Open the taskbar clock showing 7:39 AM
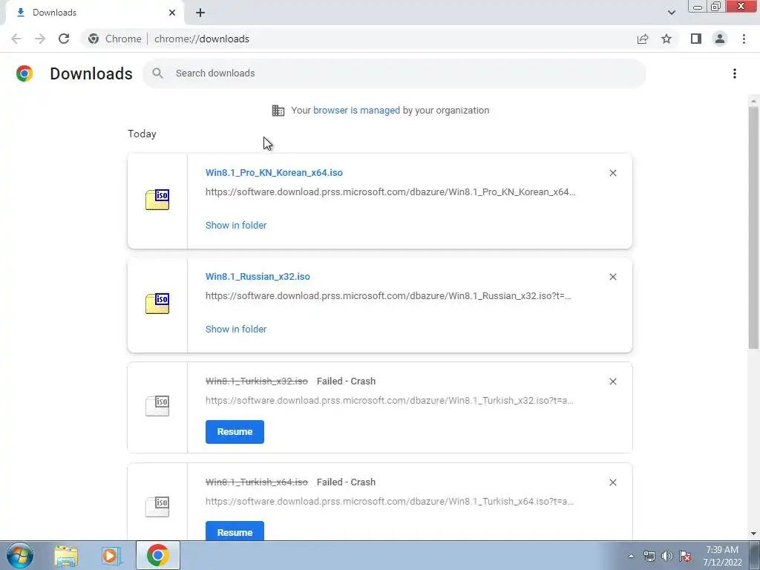 [x=722, y=556]
